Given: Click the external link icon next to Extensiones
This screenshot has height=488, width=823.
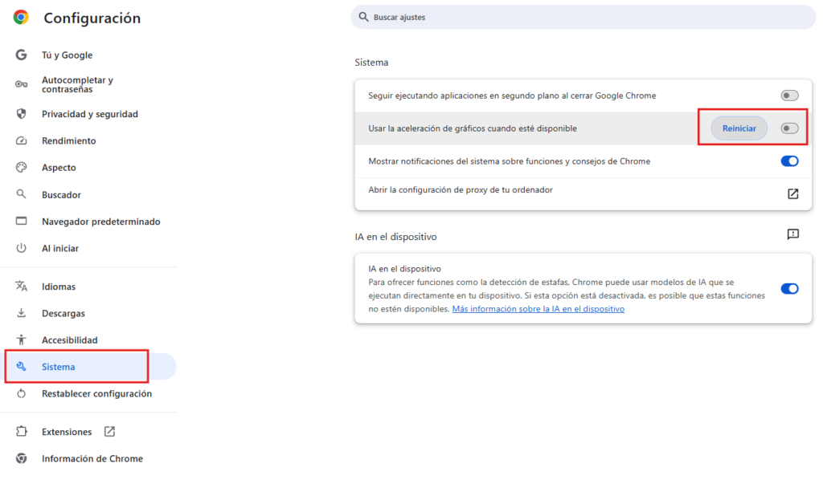Looking at the screenshot, I should pos(109,431).
